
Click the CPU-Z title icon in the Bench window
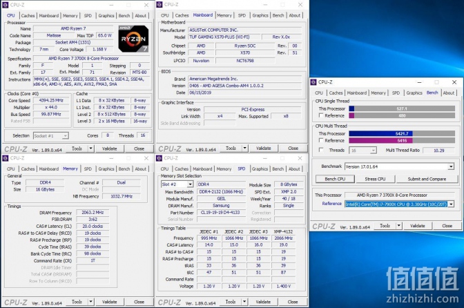313,82
